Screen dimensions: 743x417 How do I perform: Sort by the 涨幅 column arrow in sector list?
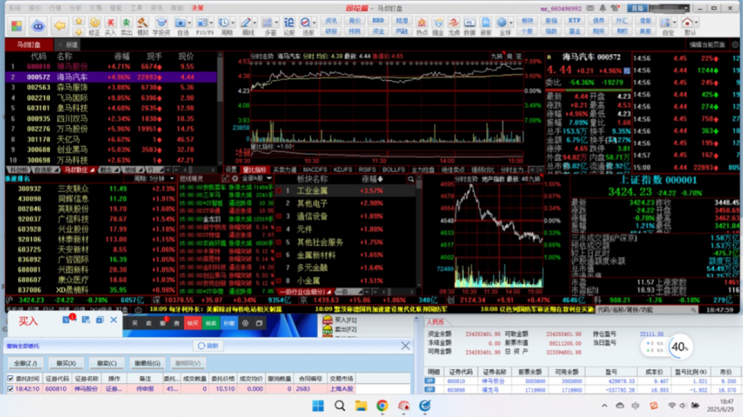(x=381, y=179)
